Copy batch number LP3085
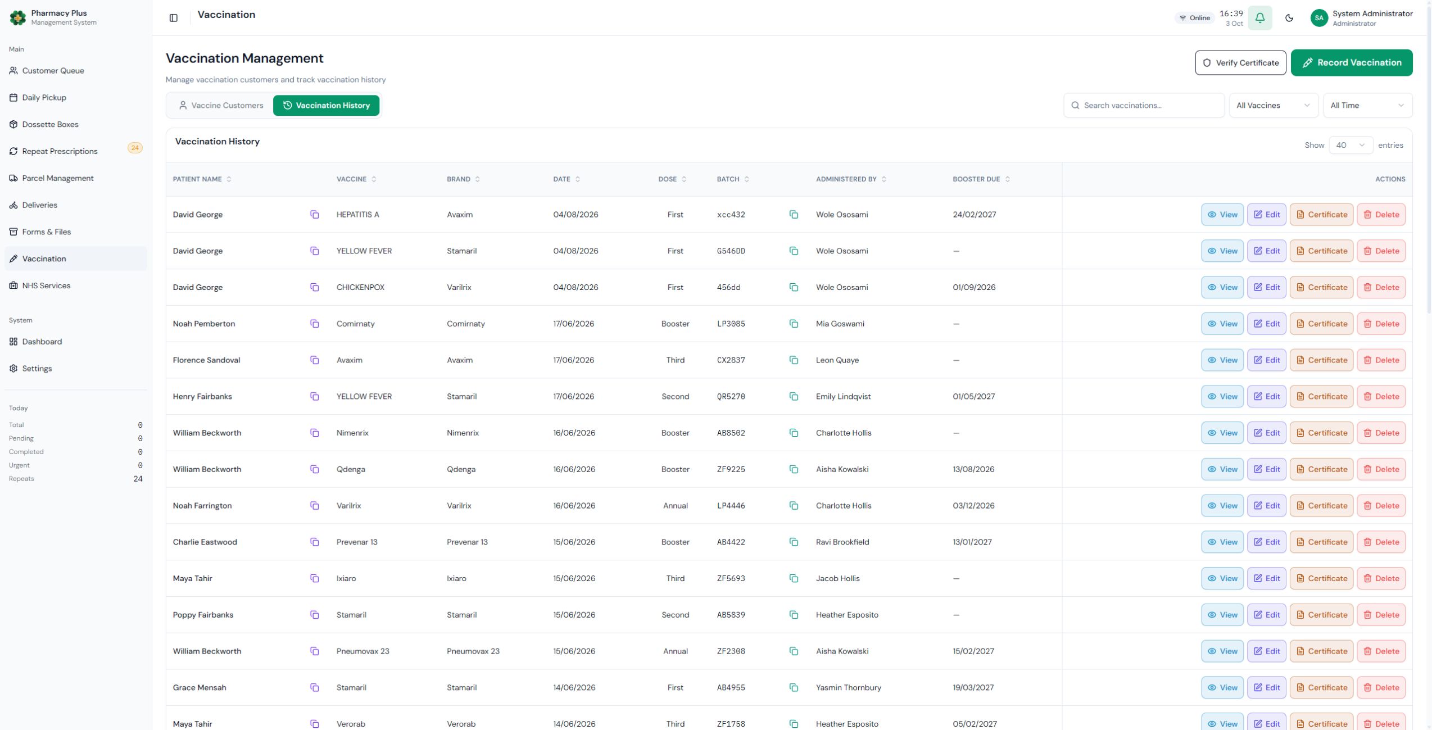The image size is (1432, 730). pyautogui.click(x=794, y=324)
